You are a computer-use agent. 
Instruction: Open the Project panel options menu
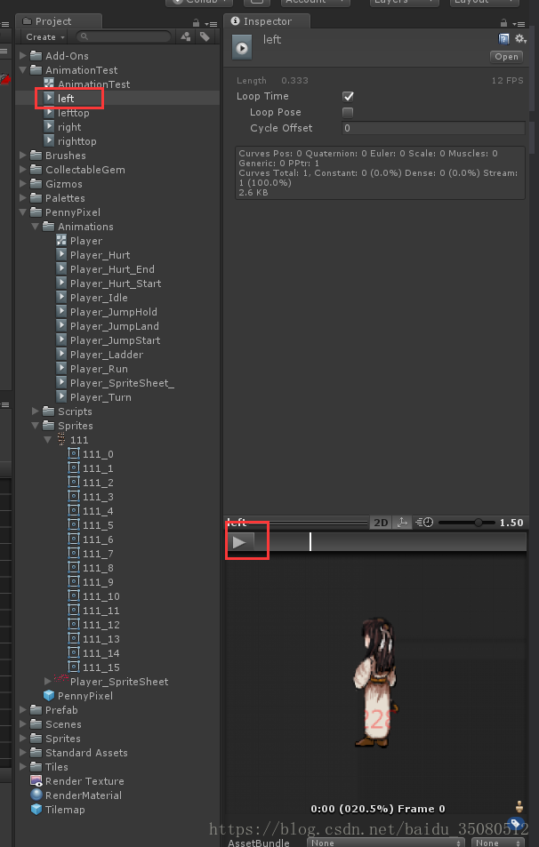tap(211, 24)
